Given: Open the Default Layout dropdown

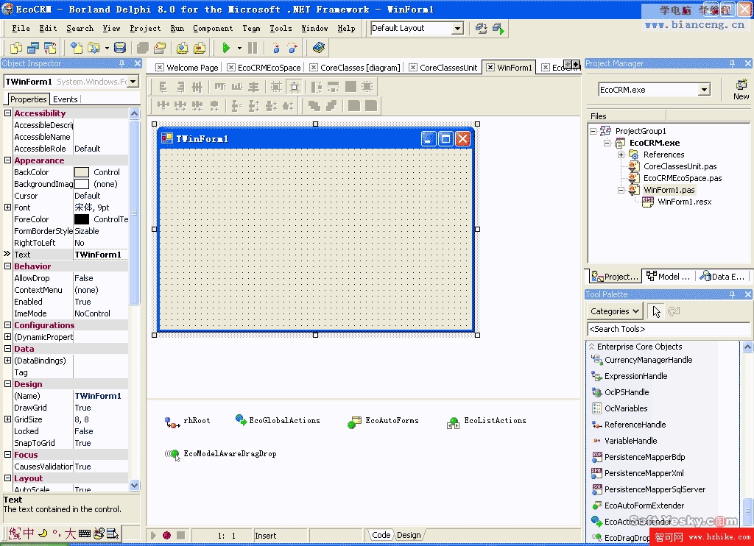Looking at the screenshot, I should click(457, 29).
